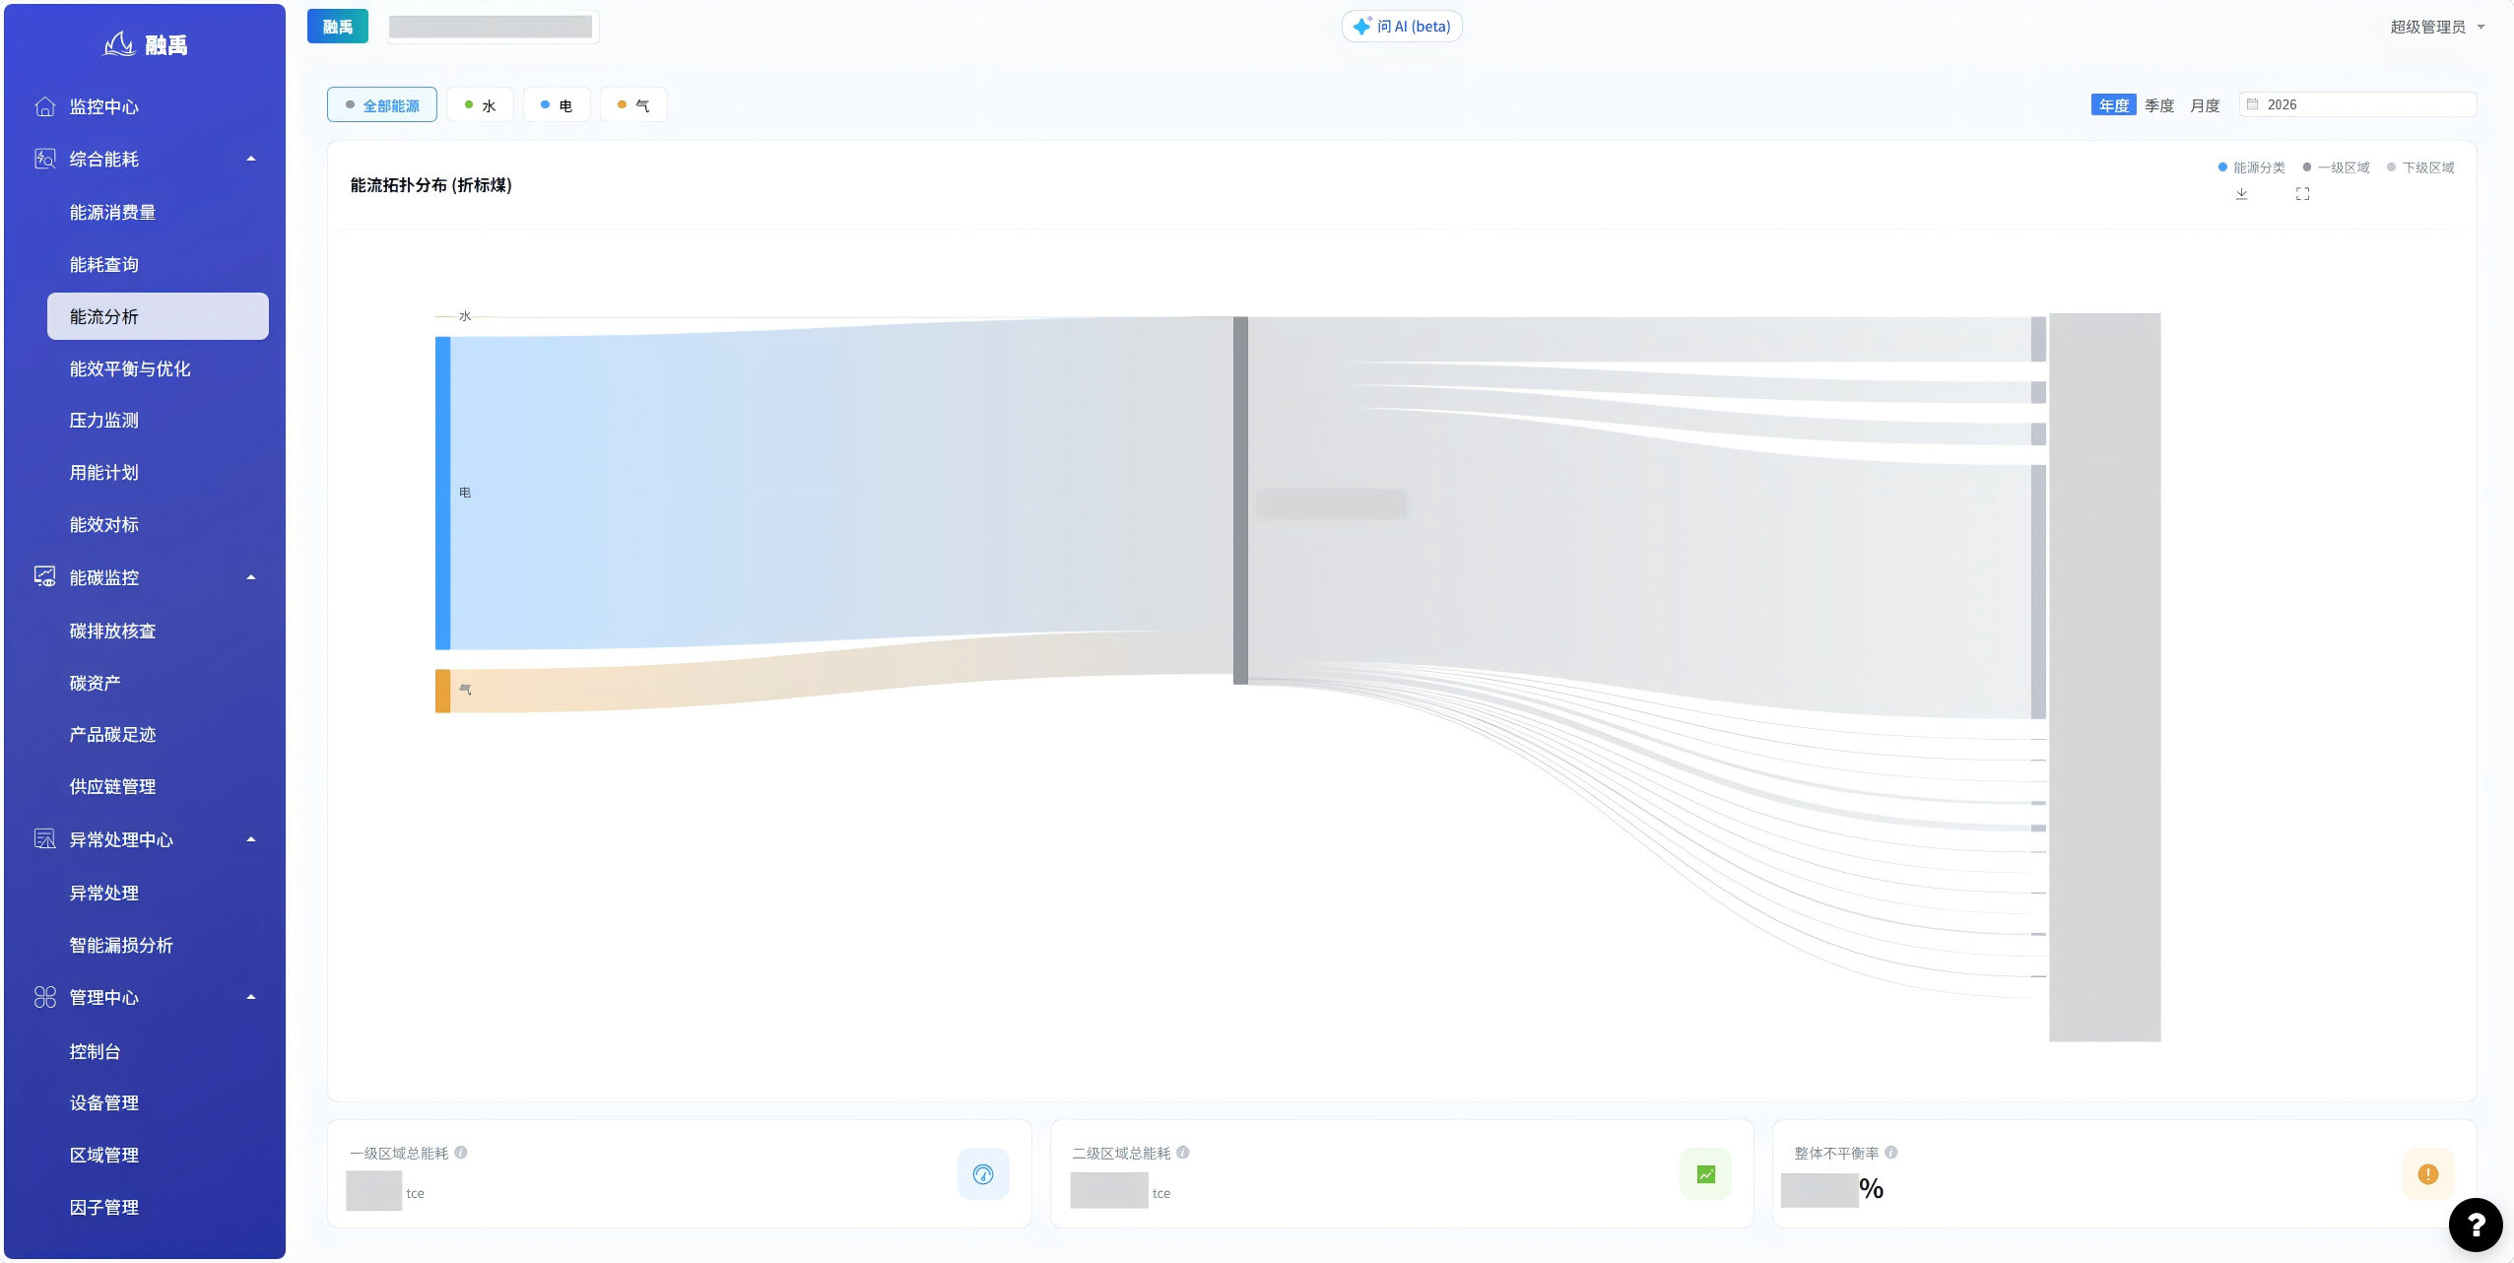
Task: Toggle the 能源分类 legend item
Action: tap(2251, 167)
